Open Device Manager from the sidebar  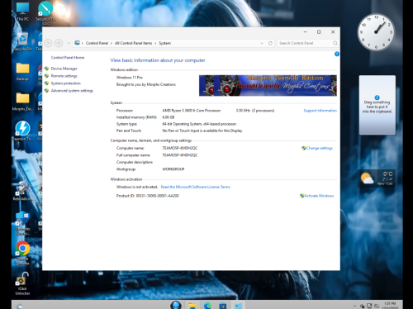tap(64, 69)
